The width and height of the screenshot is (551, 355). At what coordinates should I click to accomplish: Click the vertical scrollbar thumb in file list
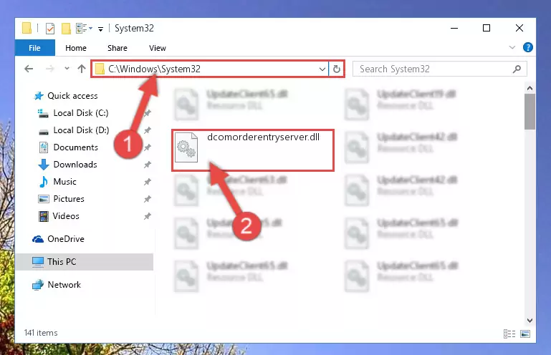coord(530,112)
